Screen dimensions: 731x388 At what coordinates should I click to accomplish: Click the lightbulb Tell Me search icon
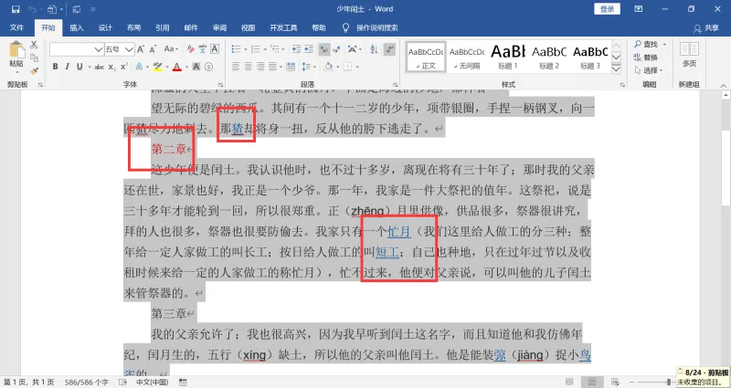345,28
